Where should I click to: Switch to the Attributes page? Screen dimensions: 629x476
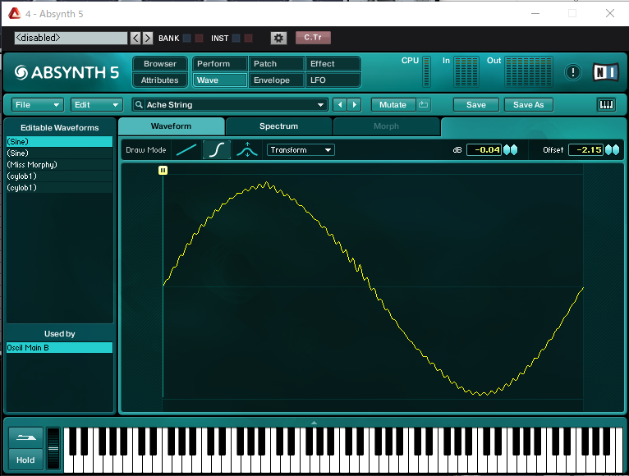coord(160,80)
